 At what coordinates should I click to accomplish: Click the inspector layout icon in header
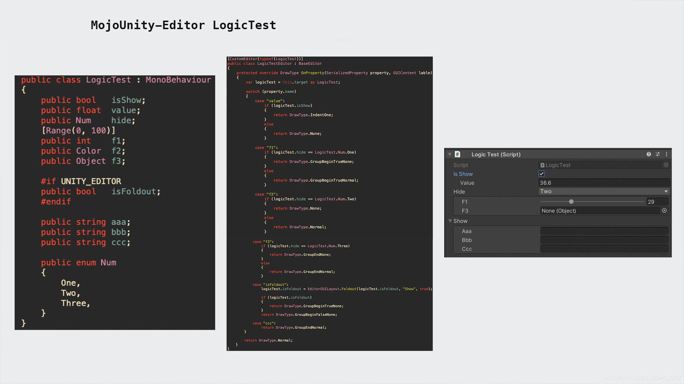coord(657,154)
